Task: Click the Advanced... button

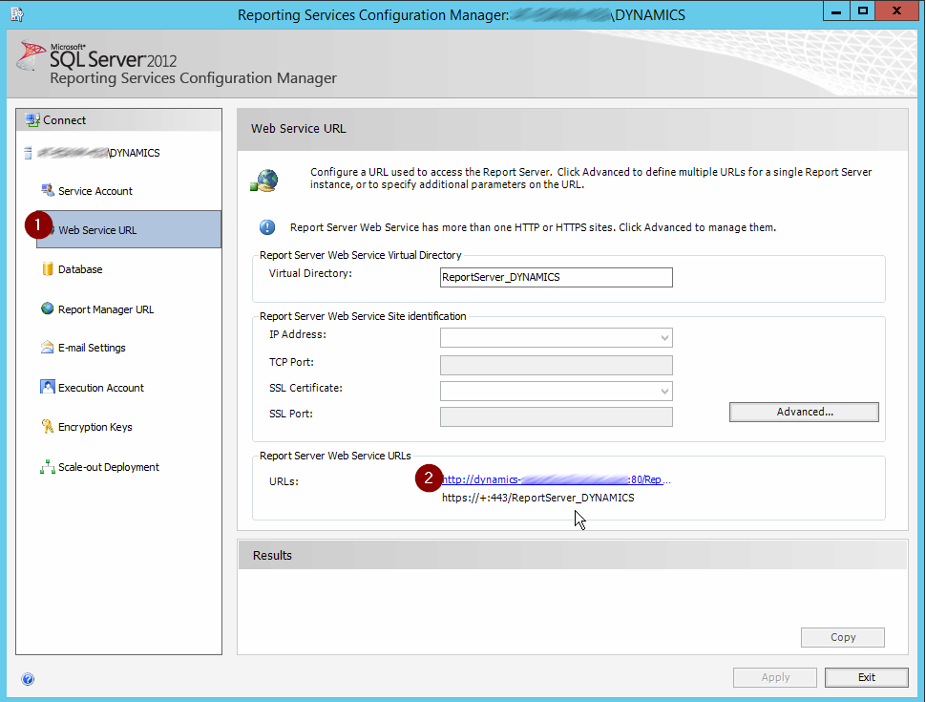Action: click(x=804, y=413)
